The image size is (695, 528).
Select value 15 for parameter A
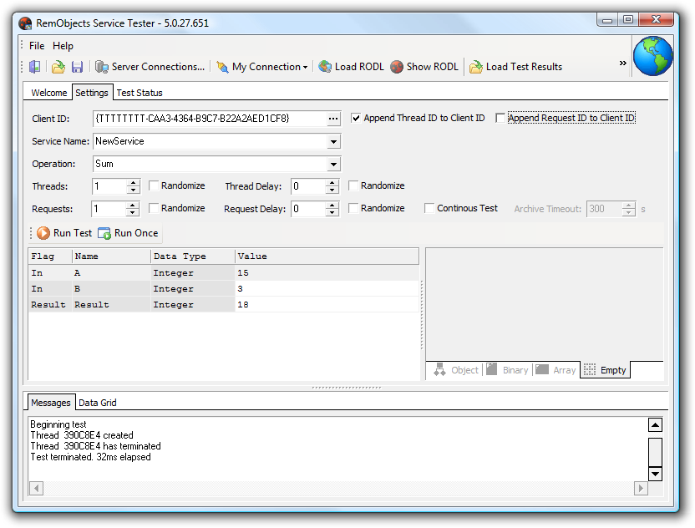click(327, 273)
